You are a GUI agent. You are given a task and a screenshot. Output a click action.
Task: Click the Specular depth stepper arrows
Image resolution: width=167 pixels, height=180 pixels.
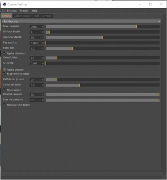tap(43, 38)
